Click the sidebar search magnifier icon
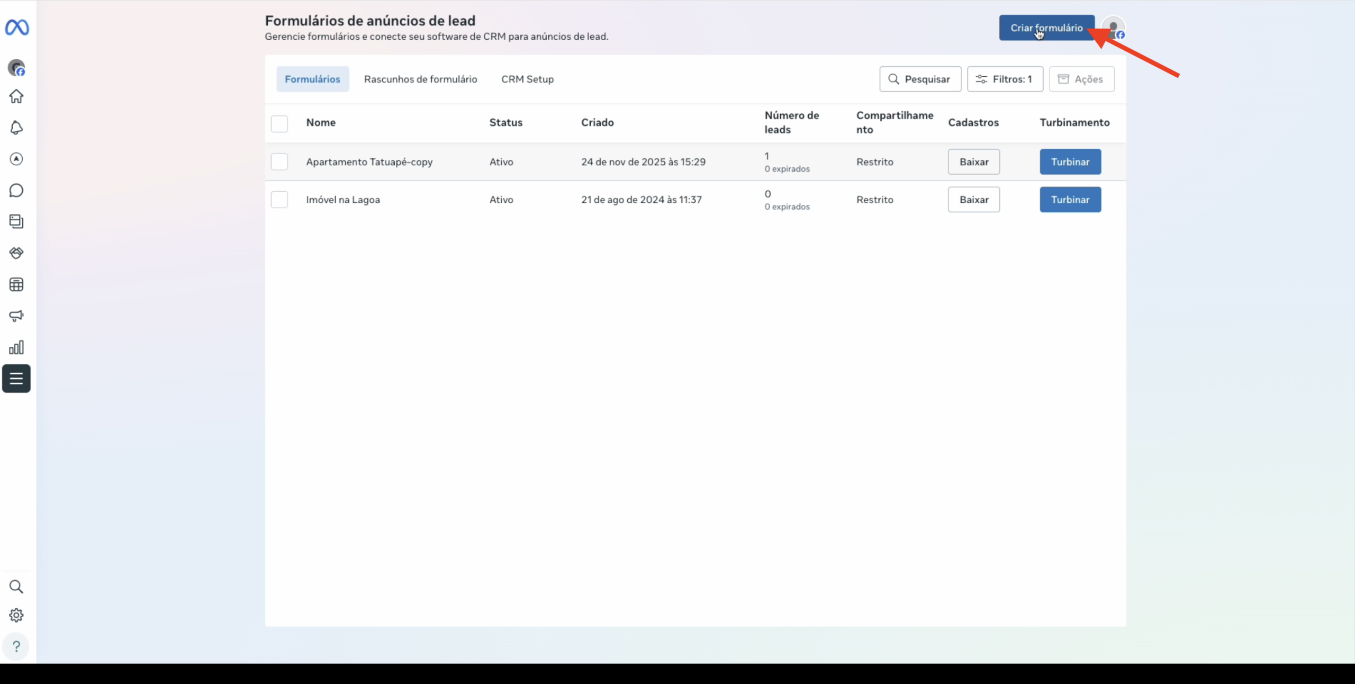 16,587
